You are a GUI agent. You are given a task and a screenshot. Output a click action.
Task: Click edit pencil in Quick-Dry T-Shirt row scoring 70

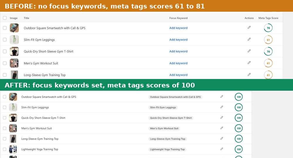(249, 51)
